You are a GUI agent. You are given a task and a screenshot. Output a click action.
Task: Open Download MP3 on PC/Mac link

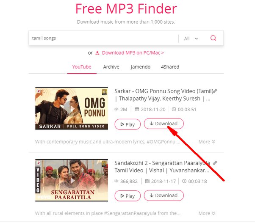(x=133, y=53)
